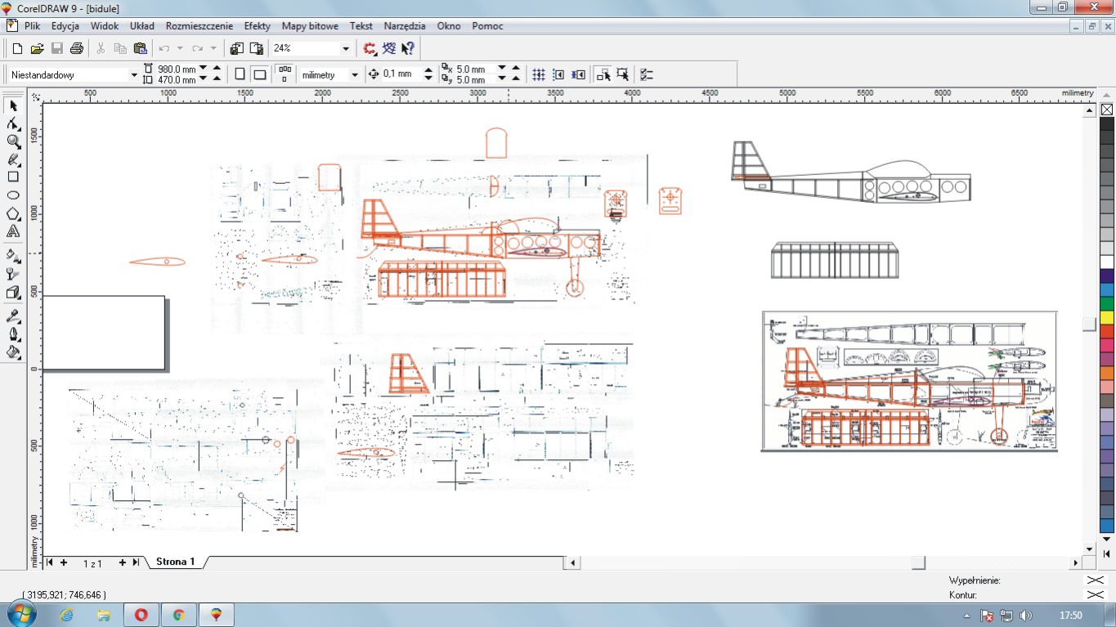This screenshot has width=1116, height=627.
Task: Open the Mapy bitowe menu
Action: tap(310, 26)
